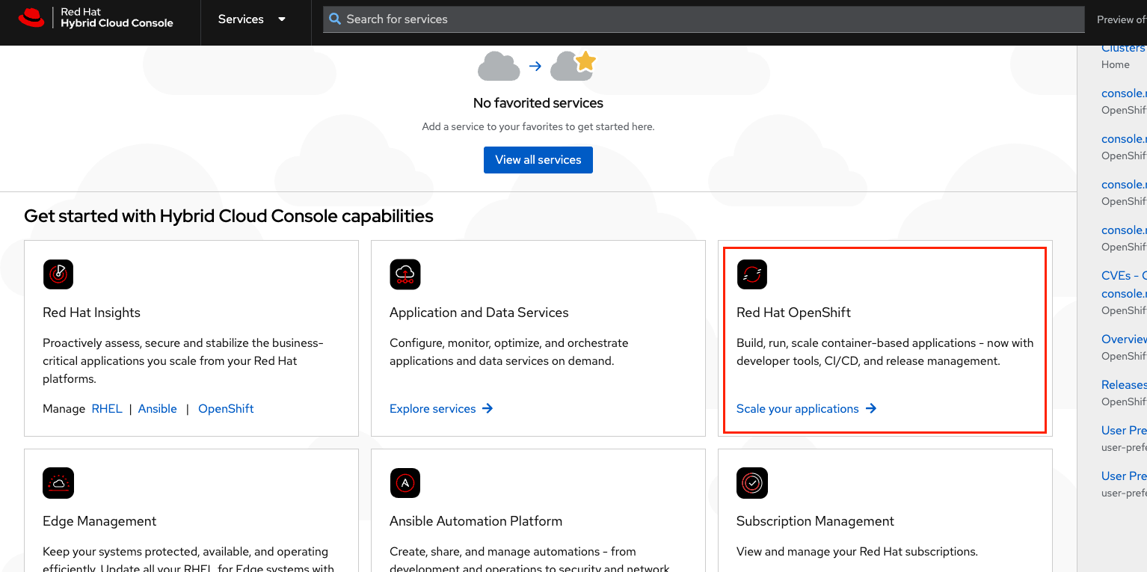Click the favorited cloud with star icon

[573, 66]
